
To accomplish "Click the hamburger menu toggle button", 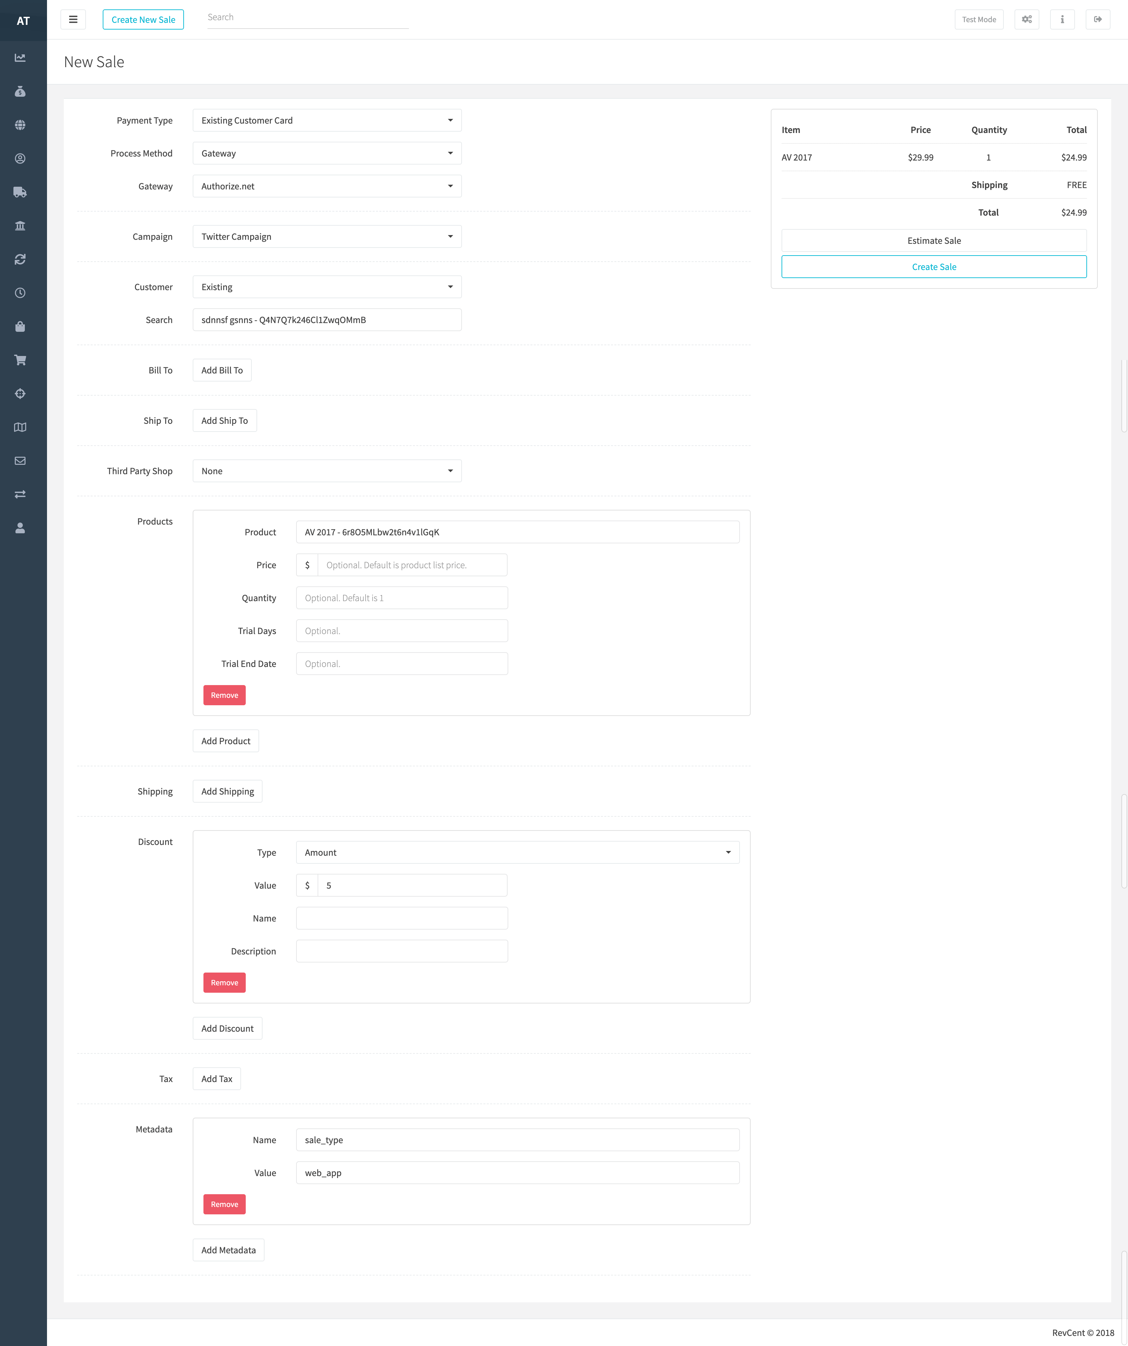I will click(73, 19).
